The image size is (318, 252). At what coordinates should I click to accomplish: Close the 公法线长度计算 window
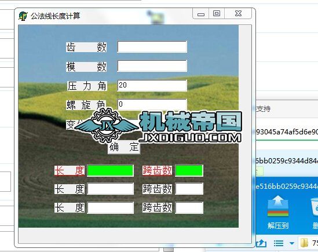pyautogui.click(x=238, y=13)
